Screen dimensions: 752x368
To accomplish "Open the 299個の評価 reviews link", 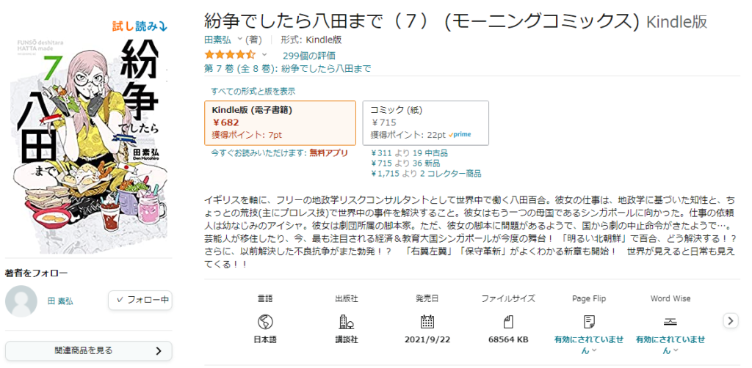I will click(309, 56).
